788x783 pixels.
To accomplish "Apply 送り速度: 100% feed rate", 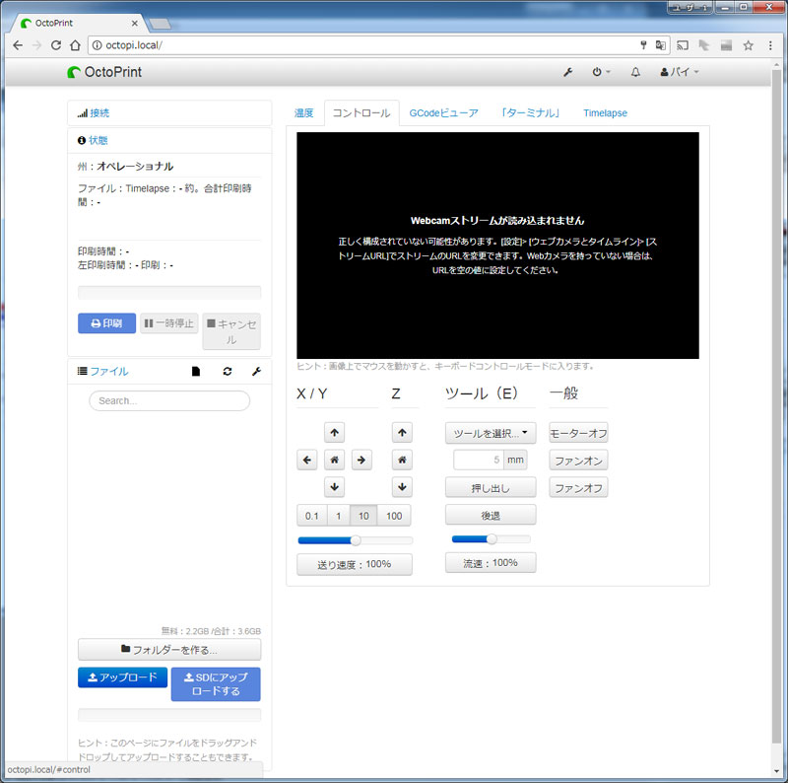I will pyautogui.click(x=355, y=564).
